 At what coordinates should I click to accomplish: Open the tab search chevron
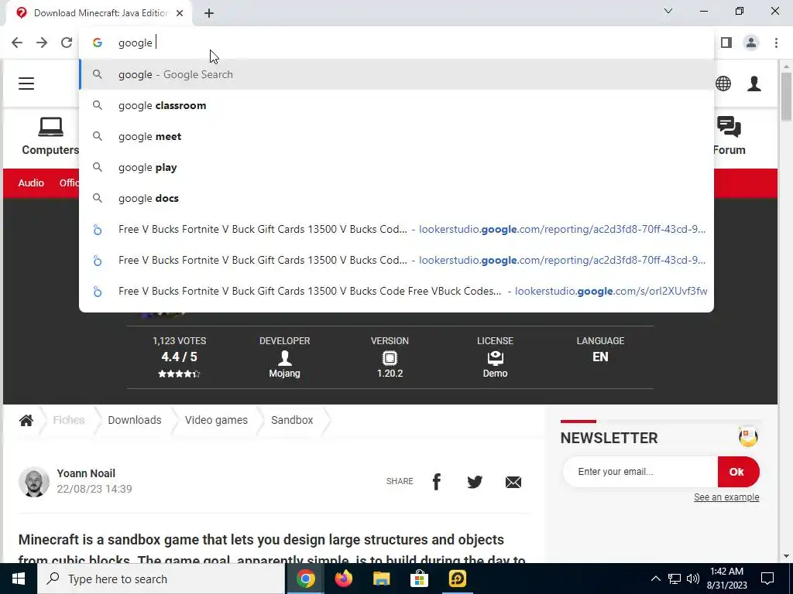[x=668, y=11]
